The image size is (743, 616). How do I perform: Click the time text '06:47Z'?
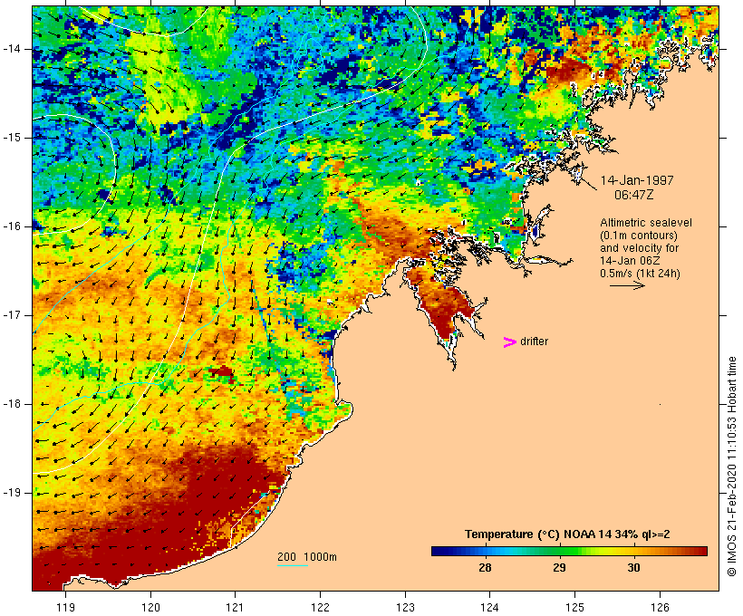tap(634, 195)
